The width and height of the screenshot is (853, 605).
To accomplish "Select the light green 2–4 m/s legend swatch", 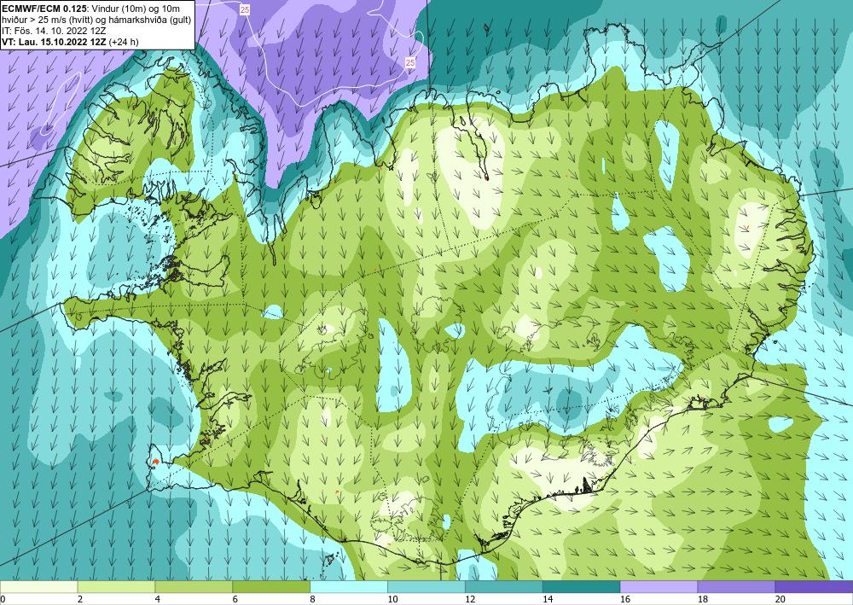I will tap(116, 587).
